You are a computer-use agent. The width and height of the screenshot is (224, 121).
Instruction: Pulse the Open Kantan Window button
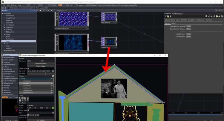click(x=188, y=26)
